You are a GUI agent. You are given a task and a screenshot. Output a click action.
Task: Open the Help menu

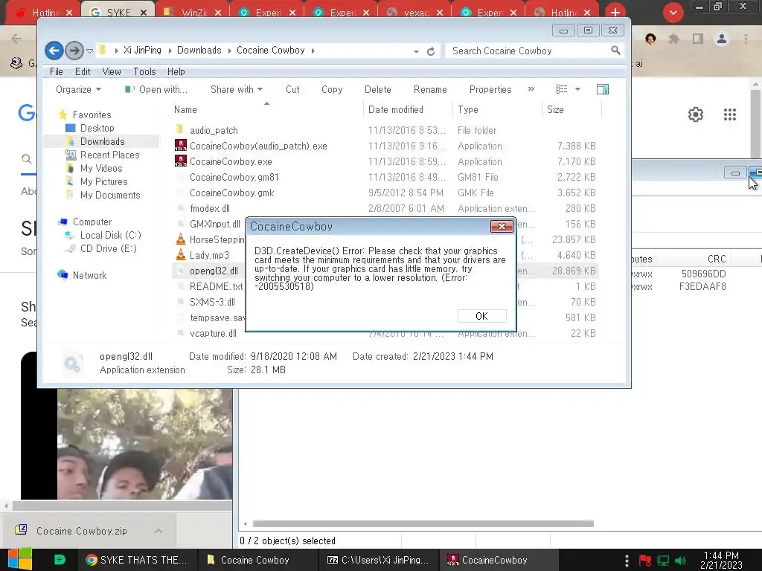click(x=176, y=71)
